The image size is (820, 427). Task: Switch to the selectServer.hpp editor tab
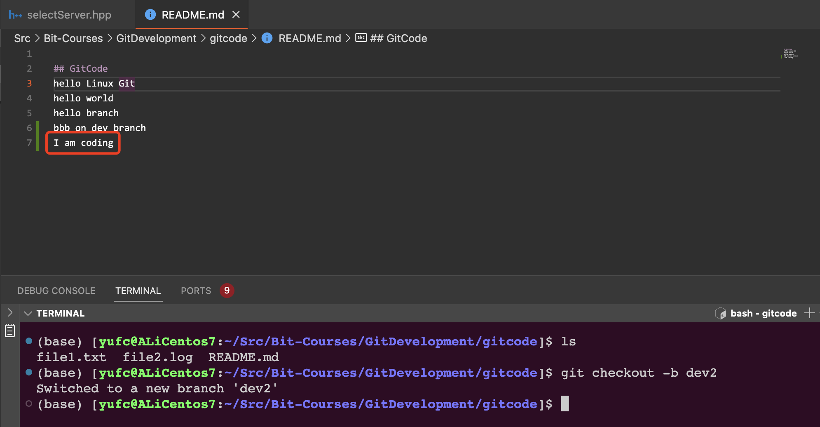click(x=69, y=15)
